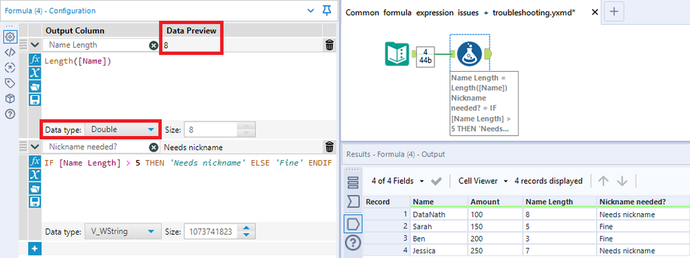Save the Name Length expression with disk icon
The height and width of the screenshot is (258, 690).
(x=35, y=100)
